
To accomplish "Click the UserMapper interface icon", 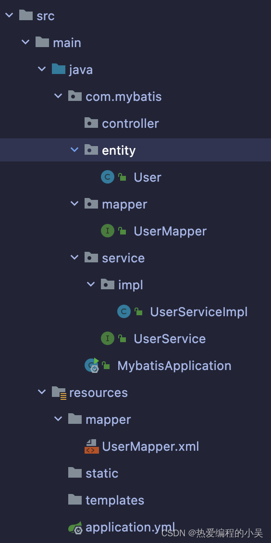I will pos(107,231).
